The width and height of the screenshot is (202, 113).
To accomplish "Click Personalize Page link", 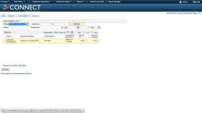I will [x=190, y=13].
